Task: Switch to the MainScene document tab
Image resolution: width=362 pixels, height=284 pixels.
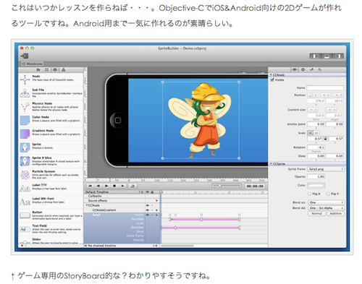Action: click(32, 64)
